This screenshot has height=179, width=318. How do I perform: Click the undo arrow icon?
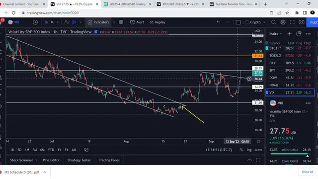[x=219, y=22]
